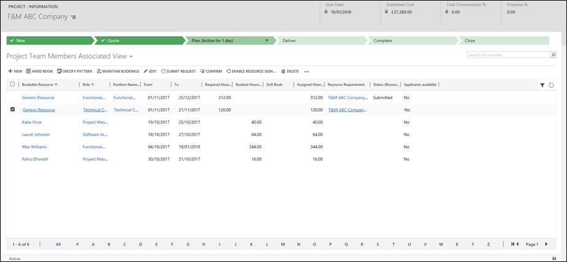Viewport: 567px width, 262px height.
Task: Click the Due Date value 19/01/2018
Action: click(341, 12)
